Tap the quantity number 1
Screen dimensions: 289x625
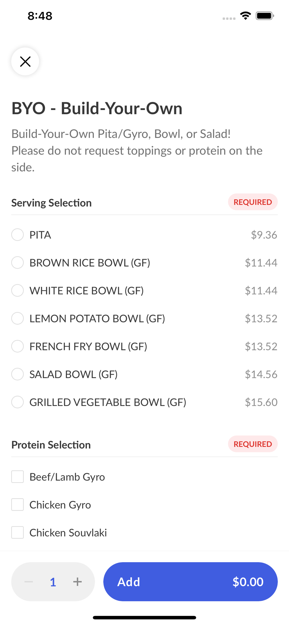coord(53,582)
